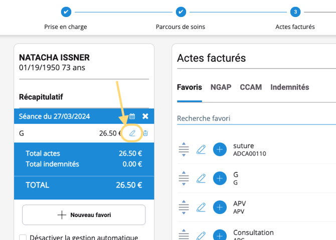336x240 pixels.
Task: Edit the suture favorite pencil icon
Action: (201, 149)
